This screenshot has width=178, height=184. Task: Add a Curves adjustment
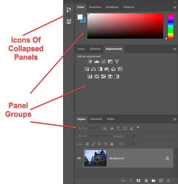pos(103,62)
